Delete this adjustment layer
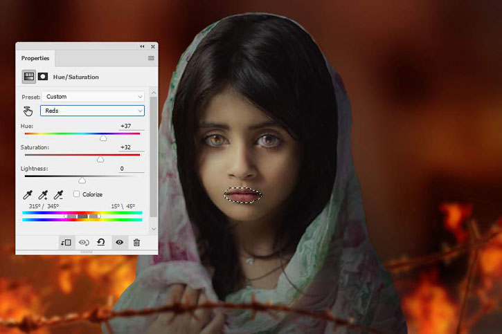 click(136, 243)
